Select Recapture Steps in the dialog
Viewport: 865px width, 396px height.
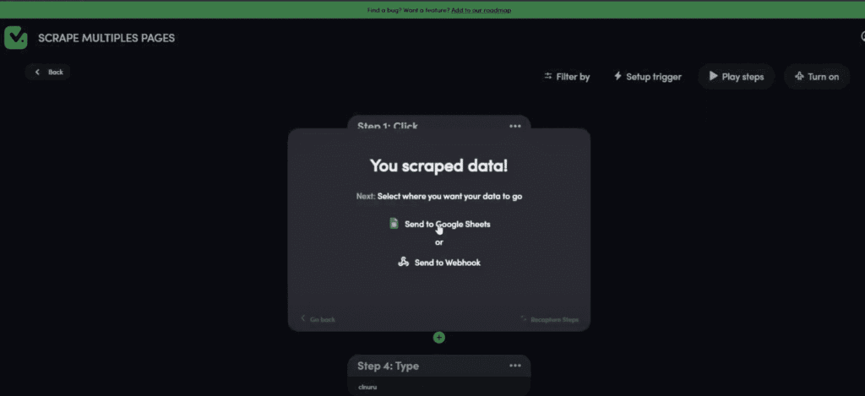pyautogui.click(x=550, y=320)
